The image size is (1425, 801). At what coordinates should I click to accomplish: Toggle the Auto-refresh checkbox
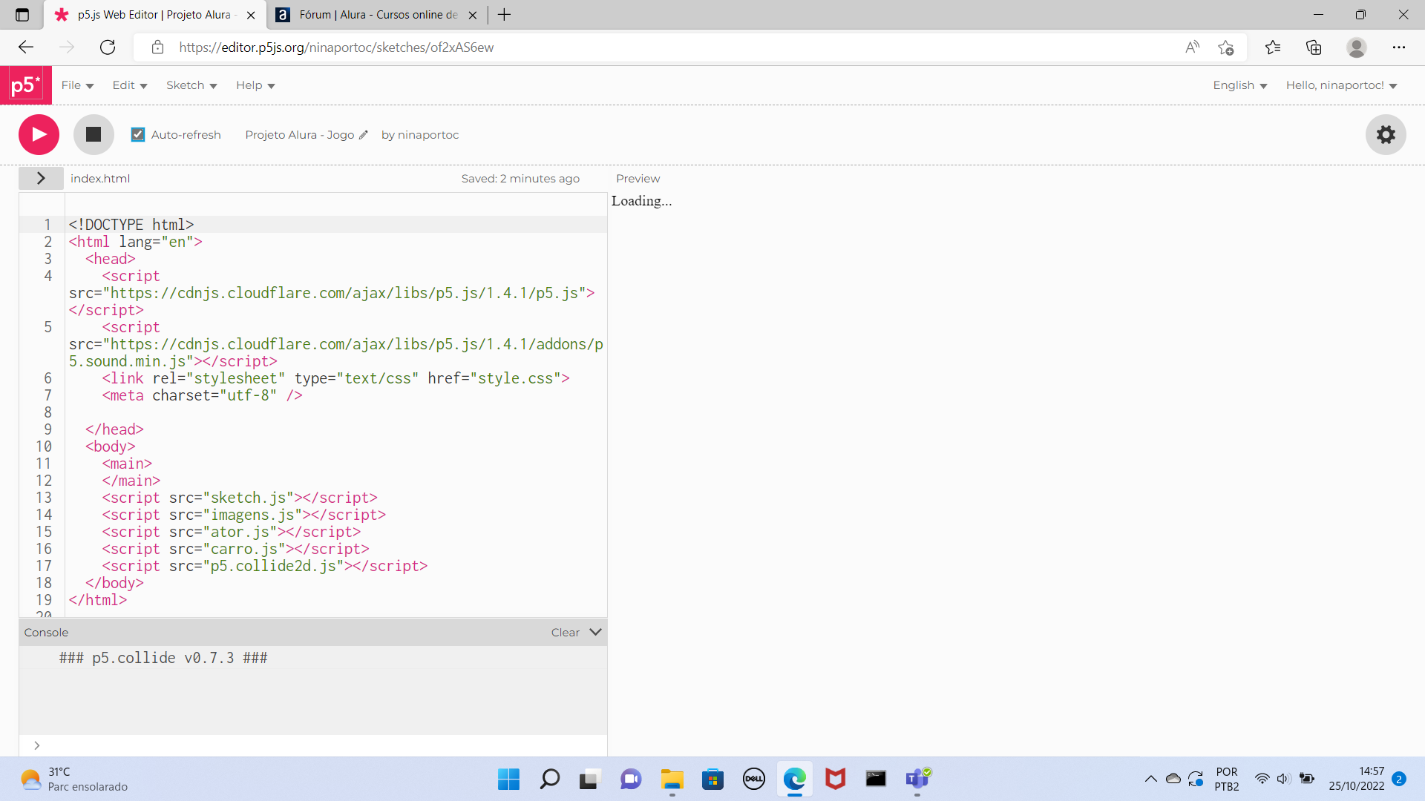pos(137,134)
